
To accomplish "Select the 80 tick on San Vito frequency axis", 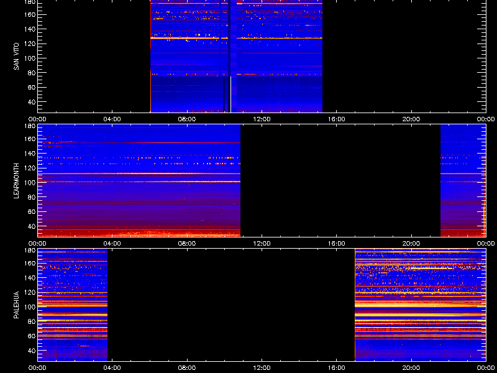I will [x=32, y=73].
